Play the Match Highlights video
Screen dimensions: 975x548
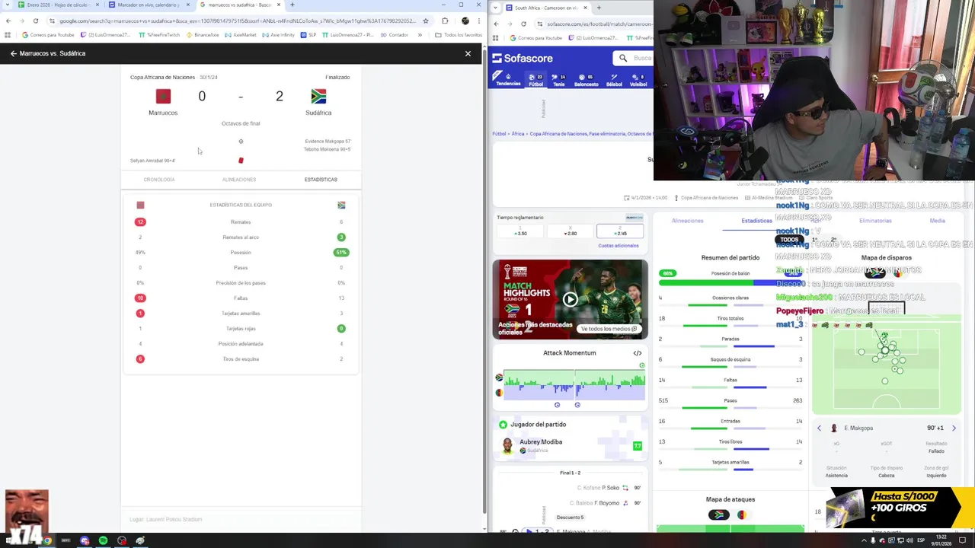point(570,299)
